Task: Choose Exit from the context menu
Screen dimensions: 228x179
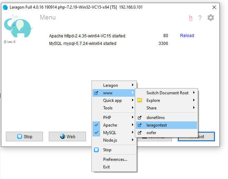Action: click(114, 167)
